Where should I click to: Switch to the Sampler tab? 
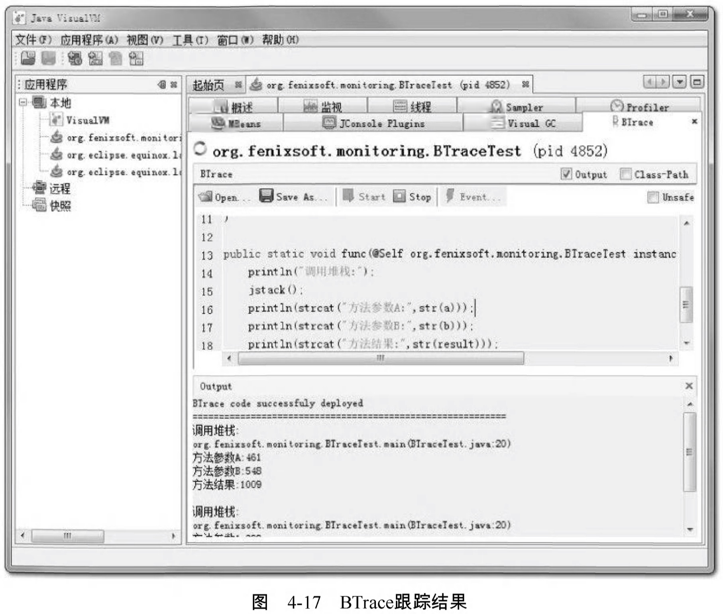click(x=517, y=106)
